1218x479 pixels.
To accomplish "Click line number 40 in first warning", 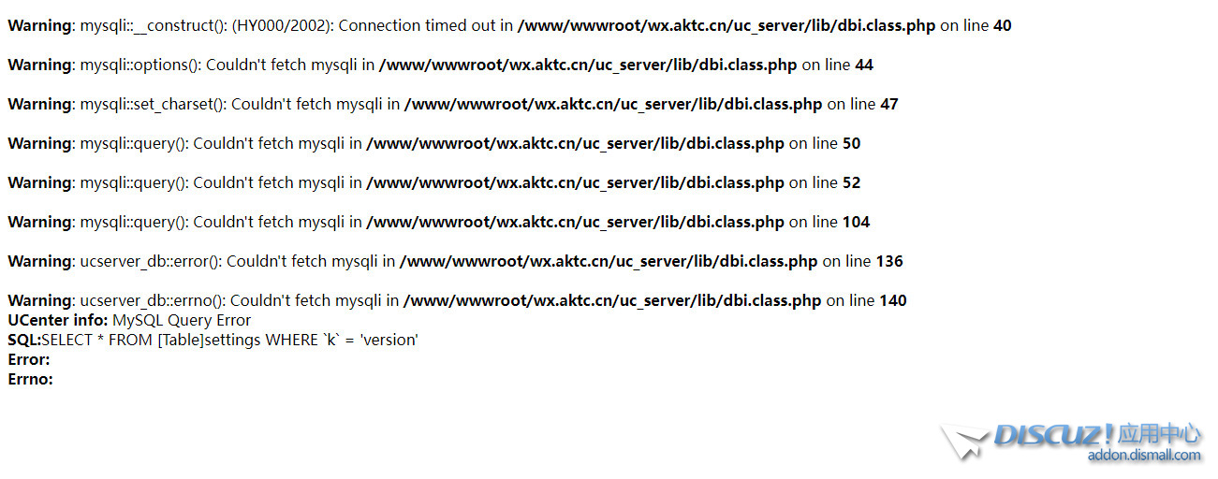I will coord(1002,26).
